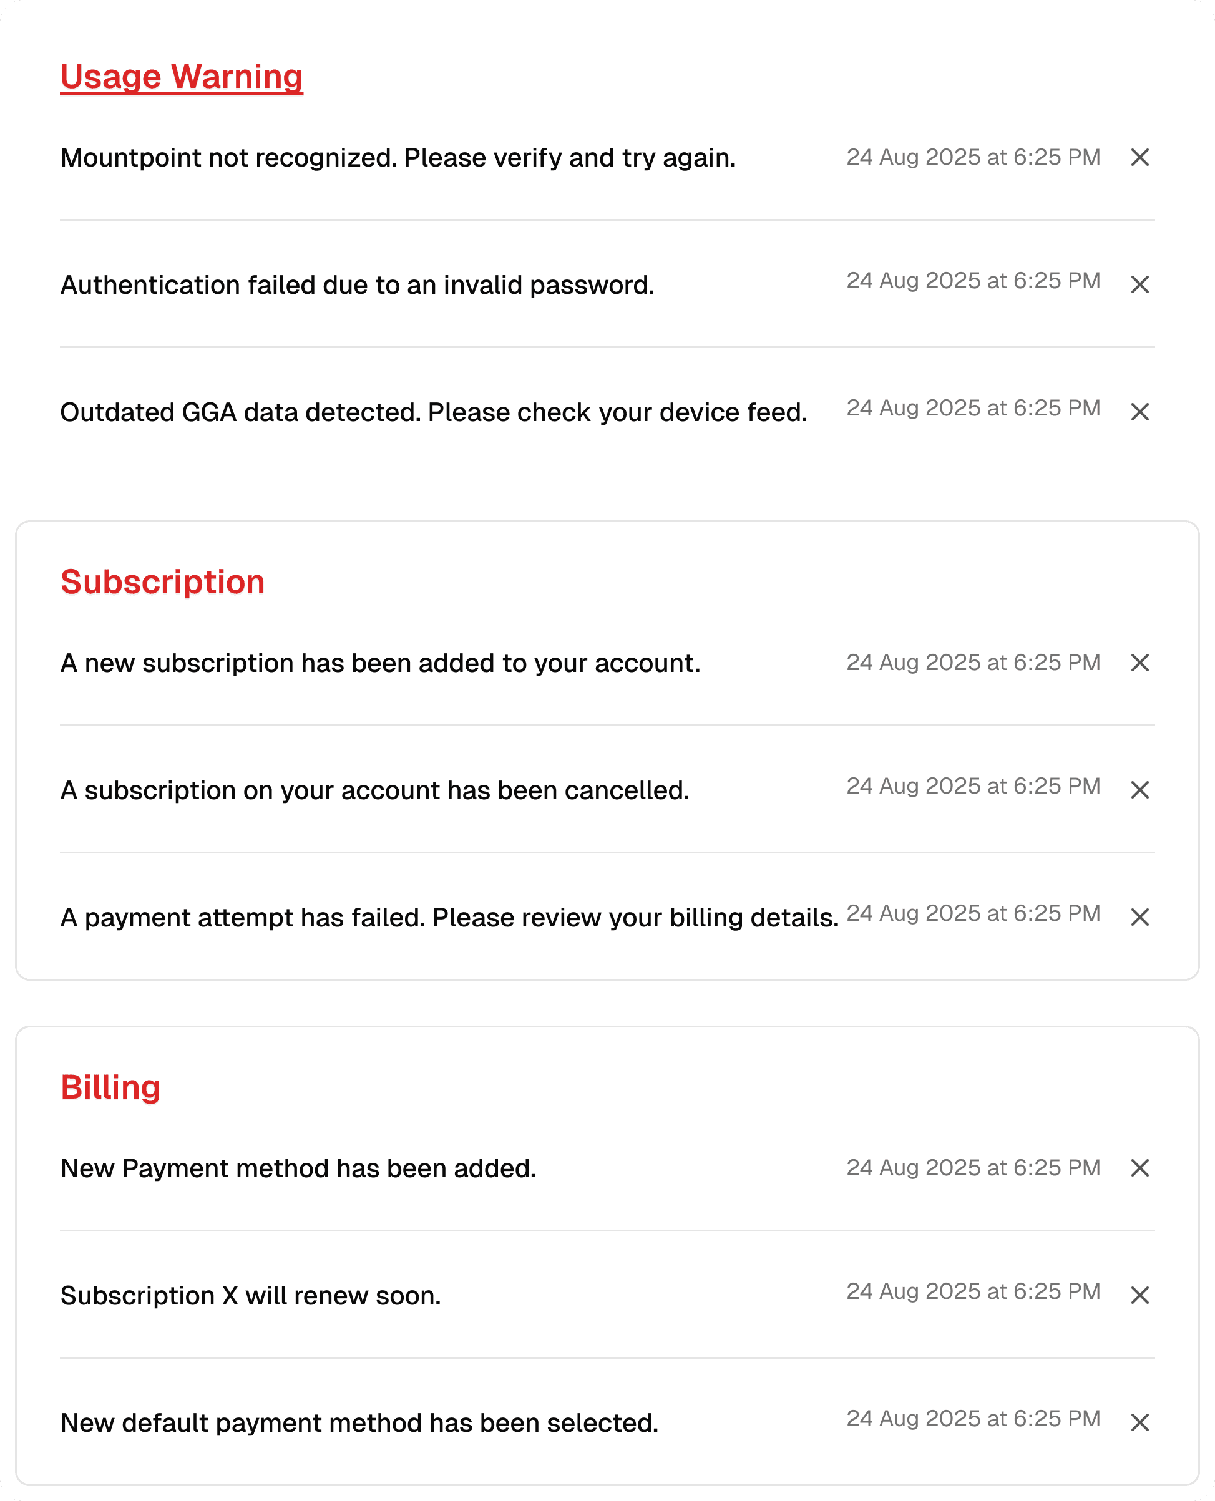Click the Billing section heading
Screen dimensions: 1215x1501
[110, 1087]
